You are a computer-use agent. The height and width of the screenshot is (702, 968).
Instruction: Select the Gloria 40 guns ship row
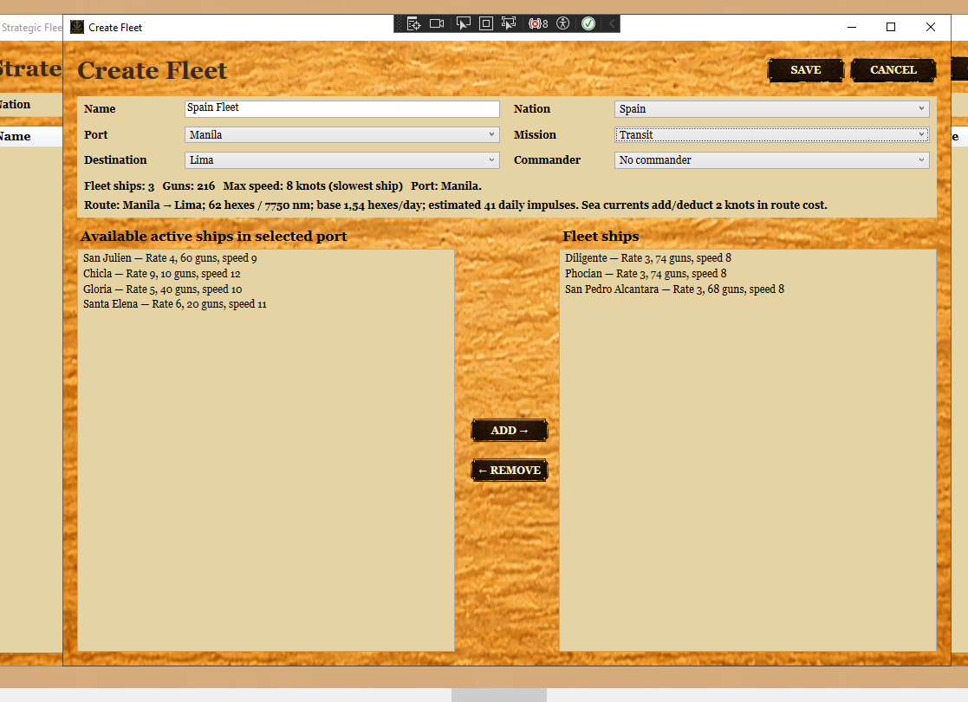(x=266, y=289)
